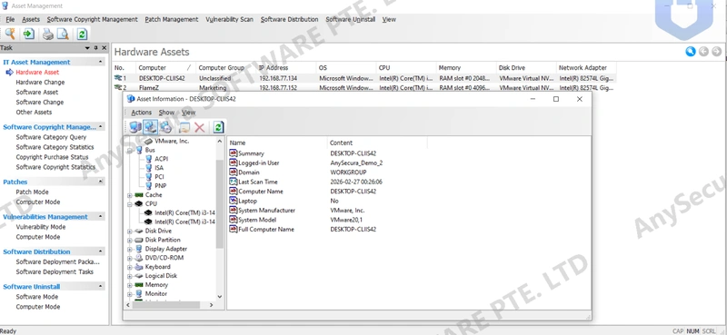Select the Monitor tree item
The width and height of the screenshot is (727, 335).
pyautogui.click(x=156, y=294)
